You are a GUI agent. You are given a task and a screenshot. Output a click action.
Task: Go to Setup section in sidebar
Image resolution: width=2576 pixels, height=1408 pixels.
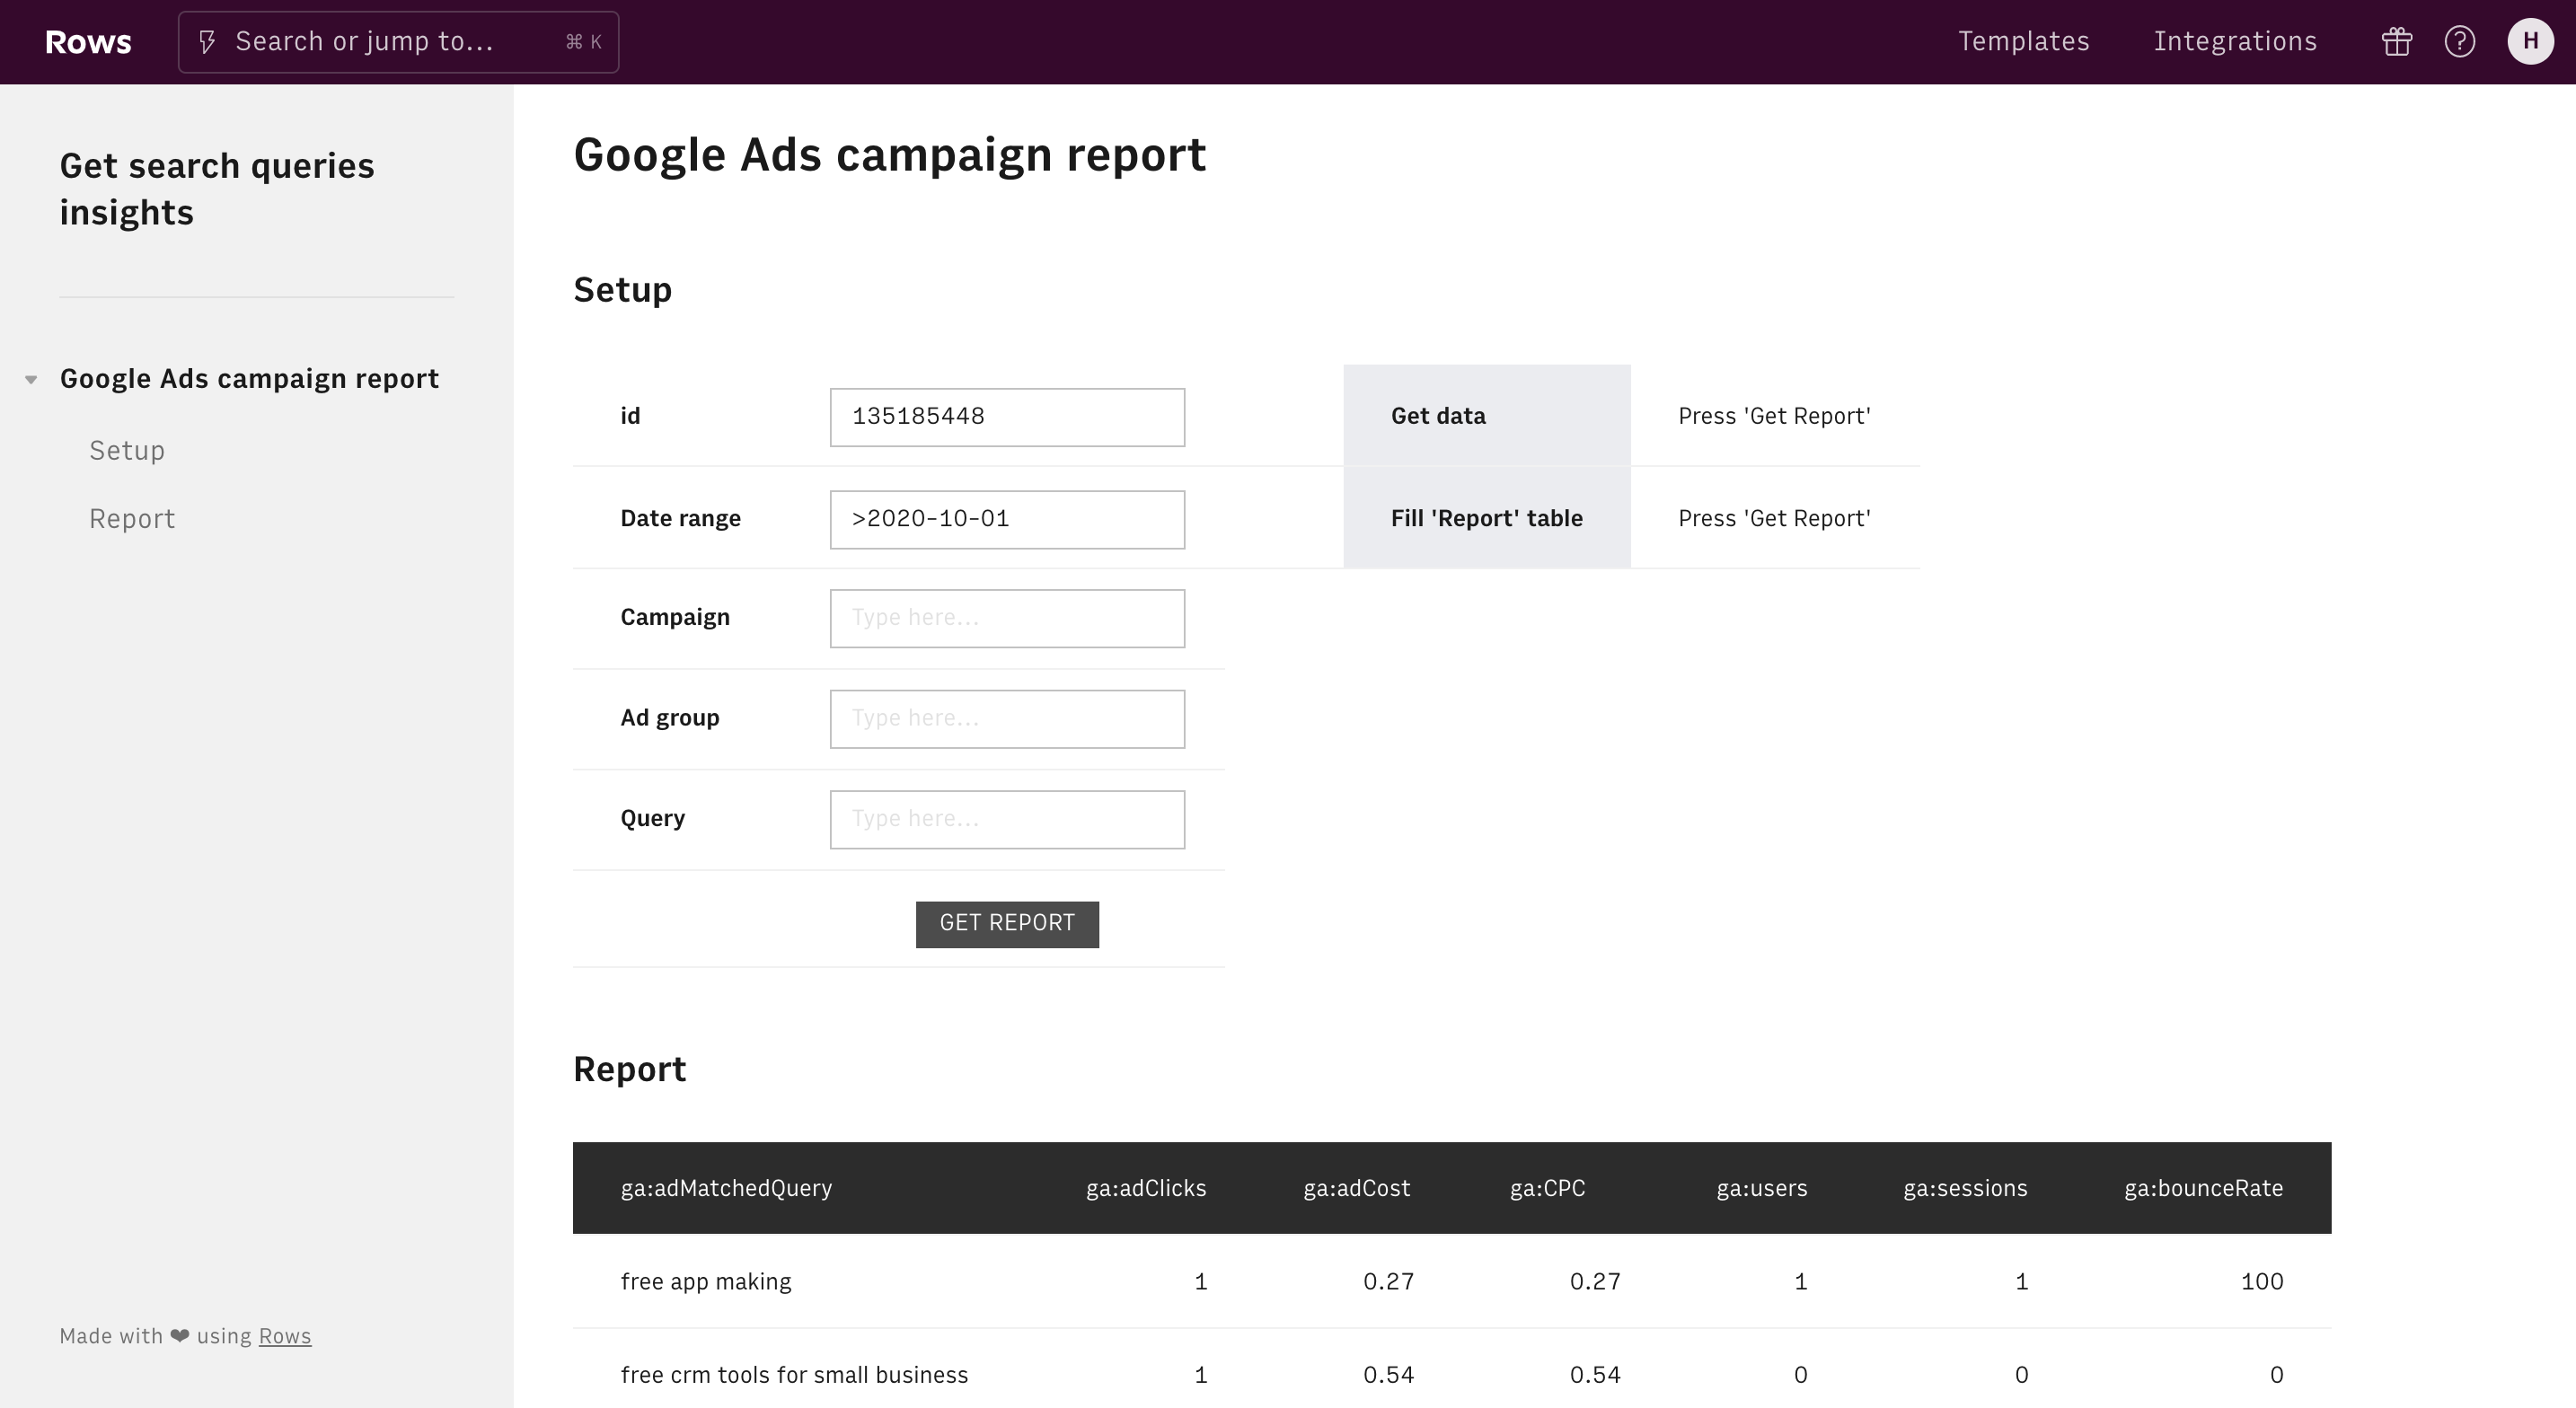tap(127, 451)
